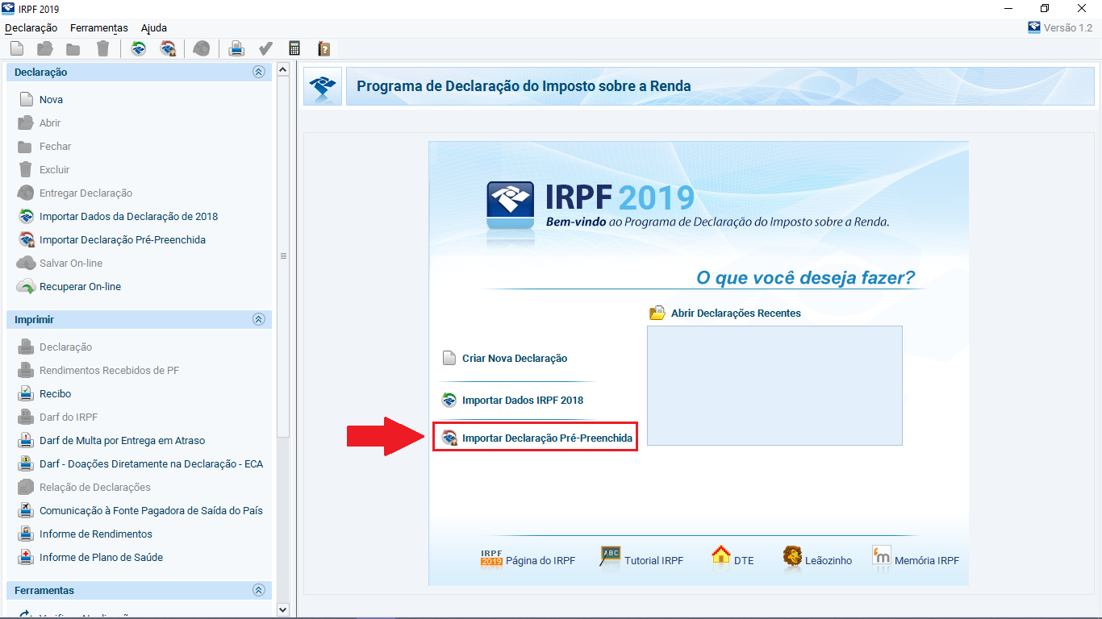Collapse the Ferramentas sidebar section
Image resolution: width=1102 pixels, height=619 pixels.
point(259,590)
